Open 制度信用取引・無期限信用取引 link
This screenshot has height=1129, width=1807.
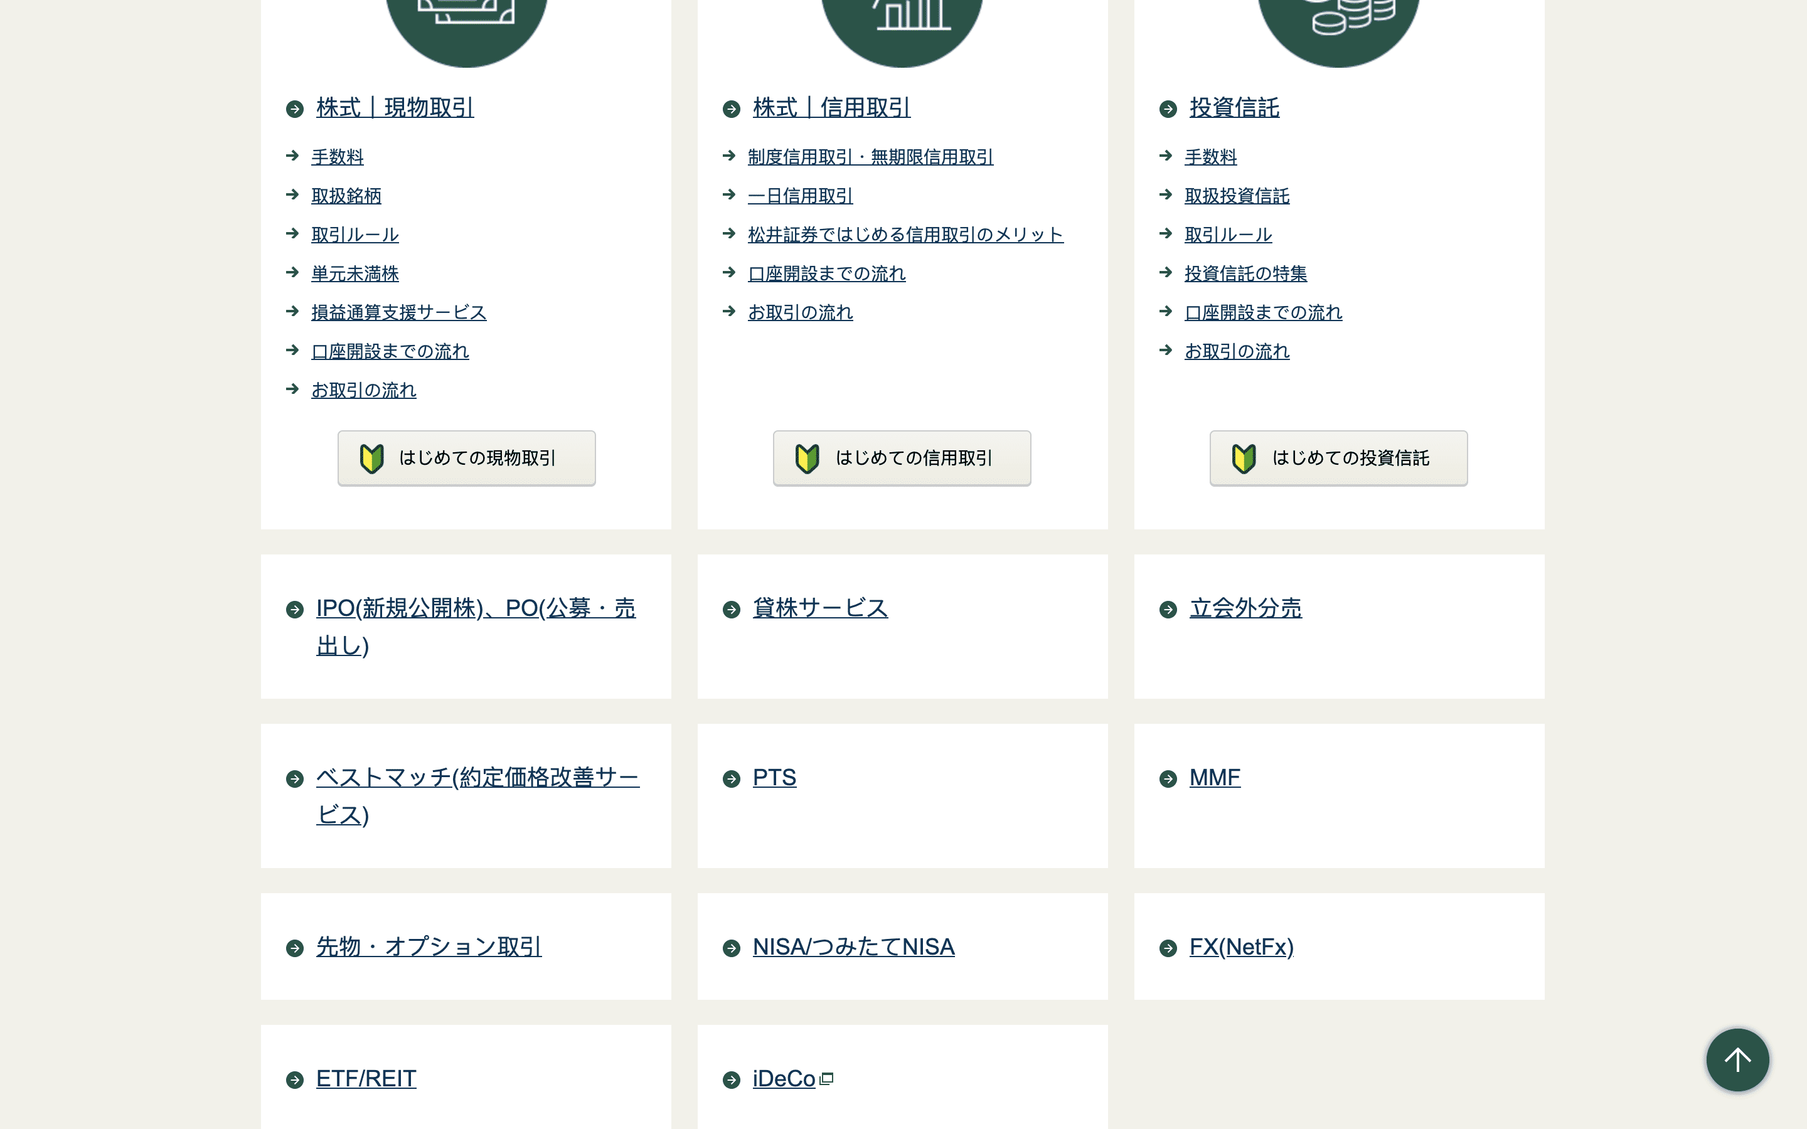click(x=871, y=157)
